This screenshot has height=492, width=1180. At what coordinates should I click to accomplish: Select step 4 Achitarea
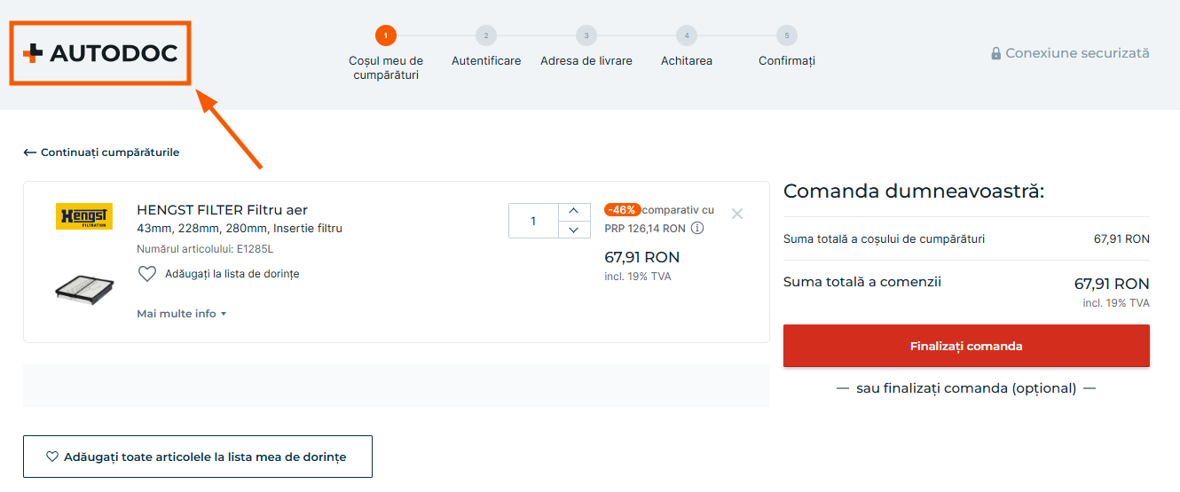point(687,35)
